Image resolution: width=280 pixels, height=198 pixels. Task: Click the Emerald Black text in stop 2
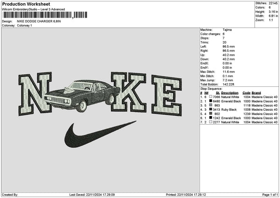coord(231,101)
